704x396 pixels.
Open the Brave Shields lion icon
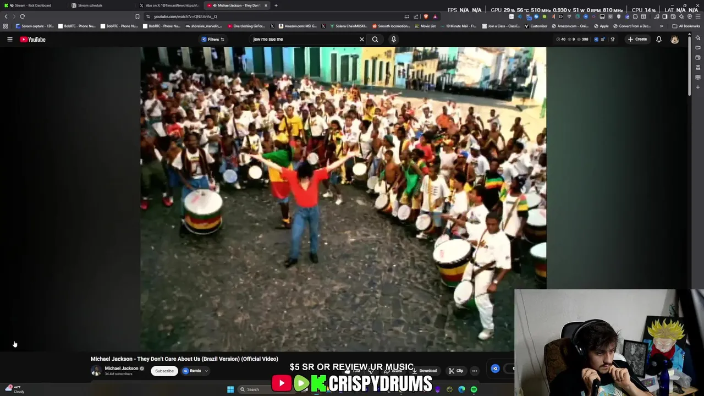[x=426, y=16]
